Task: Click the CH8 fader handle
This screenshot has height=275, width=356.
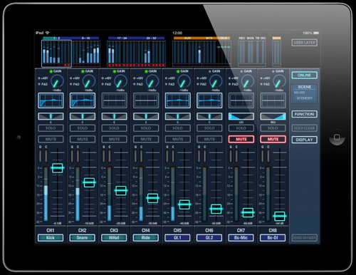Action: [279, 216]
